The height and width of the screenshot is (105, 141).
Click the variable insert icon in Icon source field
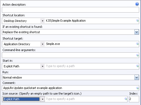(x=126, y=99)
